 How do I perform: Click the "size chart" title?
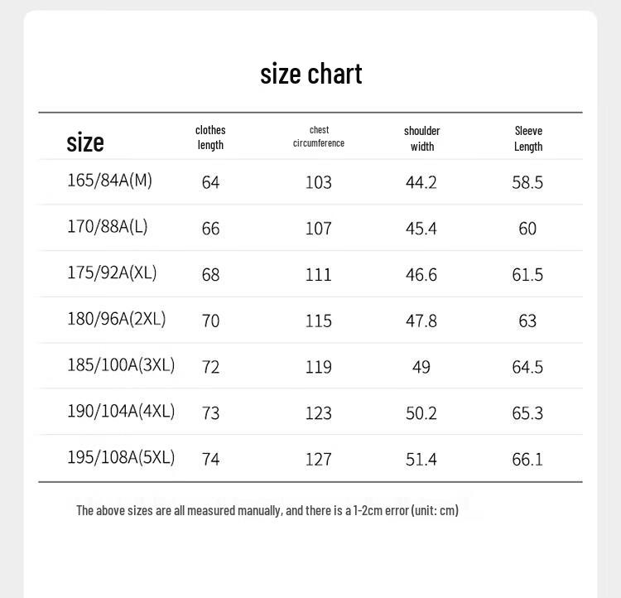(x=310, y=74)
